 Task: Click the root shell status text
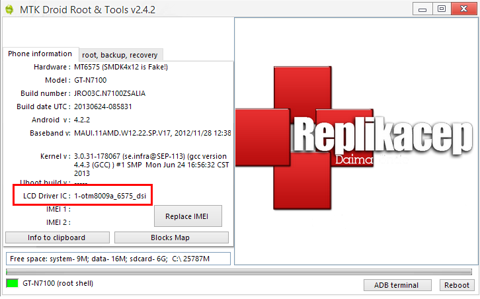pos(58,283)
